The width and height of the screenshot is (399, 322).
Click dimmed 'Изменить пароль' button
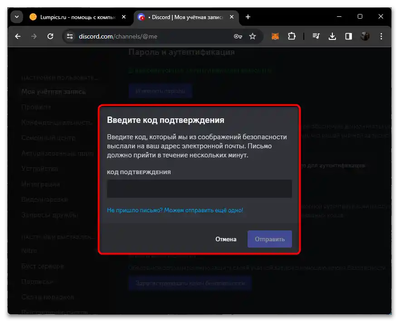[160, 91]
